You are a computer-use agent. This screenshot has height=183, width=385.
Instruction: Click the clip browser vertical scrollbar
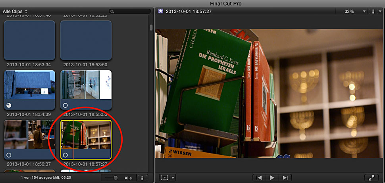pos(151,28)
